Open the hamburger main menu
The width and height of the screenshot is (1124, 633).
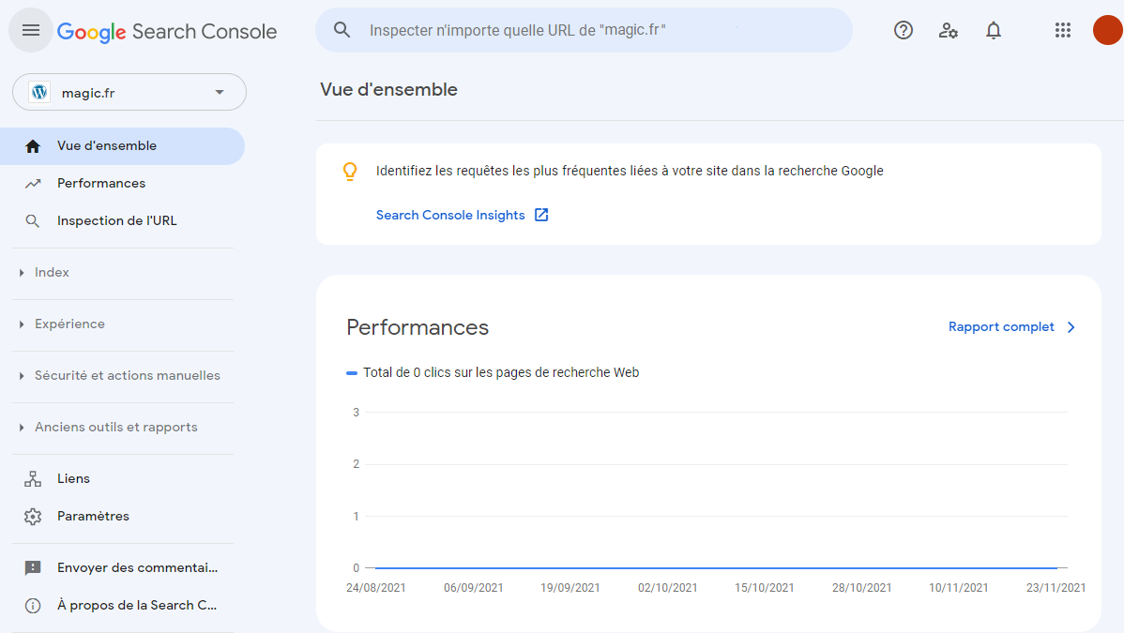[x=30, y=30]
